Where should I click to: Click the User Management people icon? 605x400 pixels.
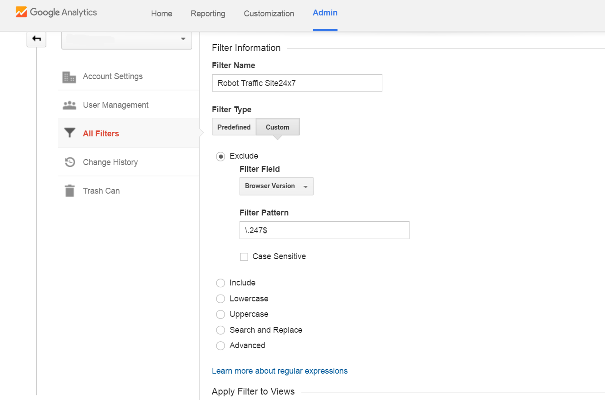(69, 105)
